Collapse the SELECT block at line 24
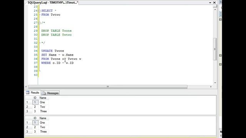 pyautogui.click(x=39, y=11)
